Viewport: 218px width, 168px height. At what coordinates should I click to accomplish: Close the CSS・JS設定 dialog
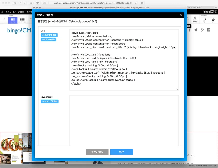click(x=181, y=15)
